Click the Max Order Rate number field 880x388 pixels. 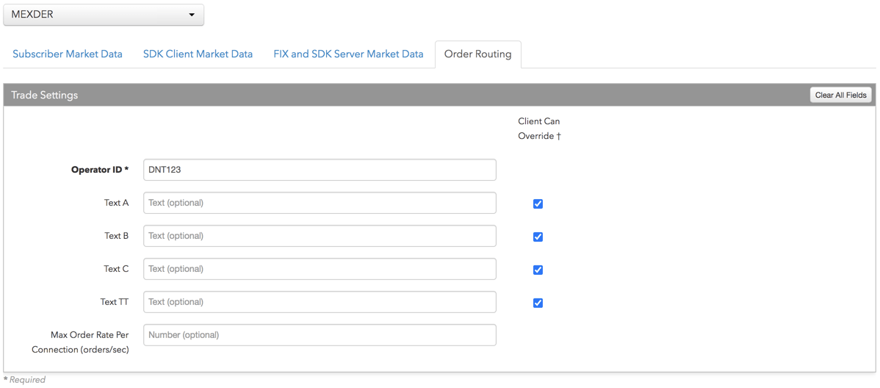320,334
